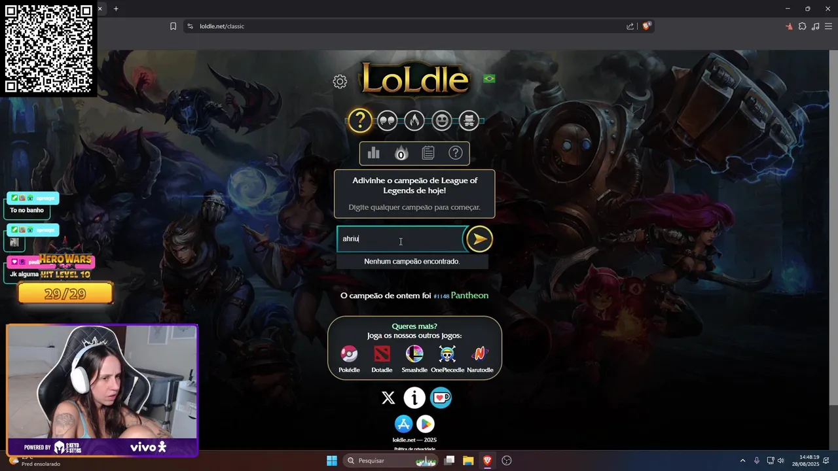Open the Windows Start menu

pos(332,461)
